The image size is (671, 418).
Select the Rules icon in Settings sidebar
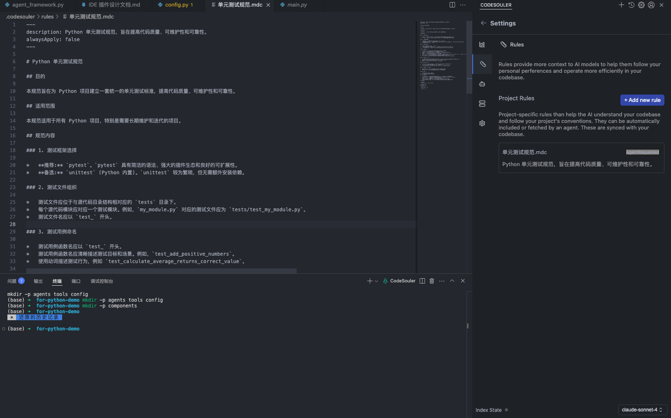(483, 64)
